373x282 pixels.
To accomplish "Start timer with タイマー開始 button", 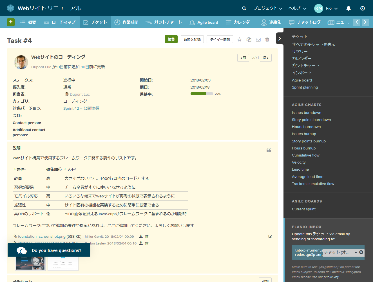I will coord(220,39).
